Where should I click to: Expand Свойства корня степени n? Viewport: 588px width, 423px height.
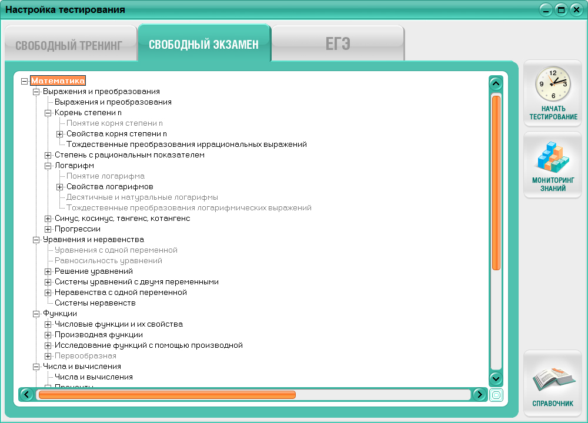pos(59,134)
